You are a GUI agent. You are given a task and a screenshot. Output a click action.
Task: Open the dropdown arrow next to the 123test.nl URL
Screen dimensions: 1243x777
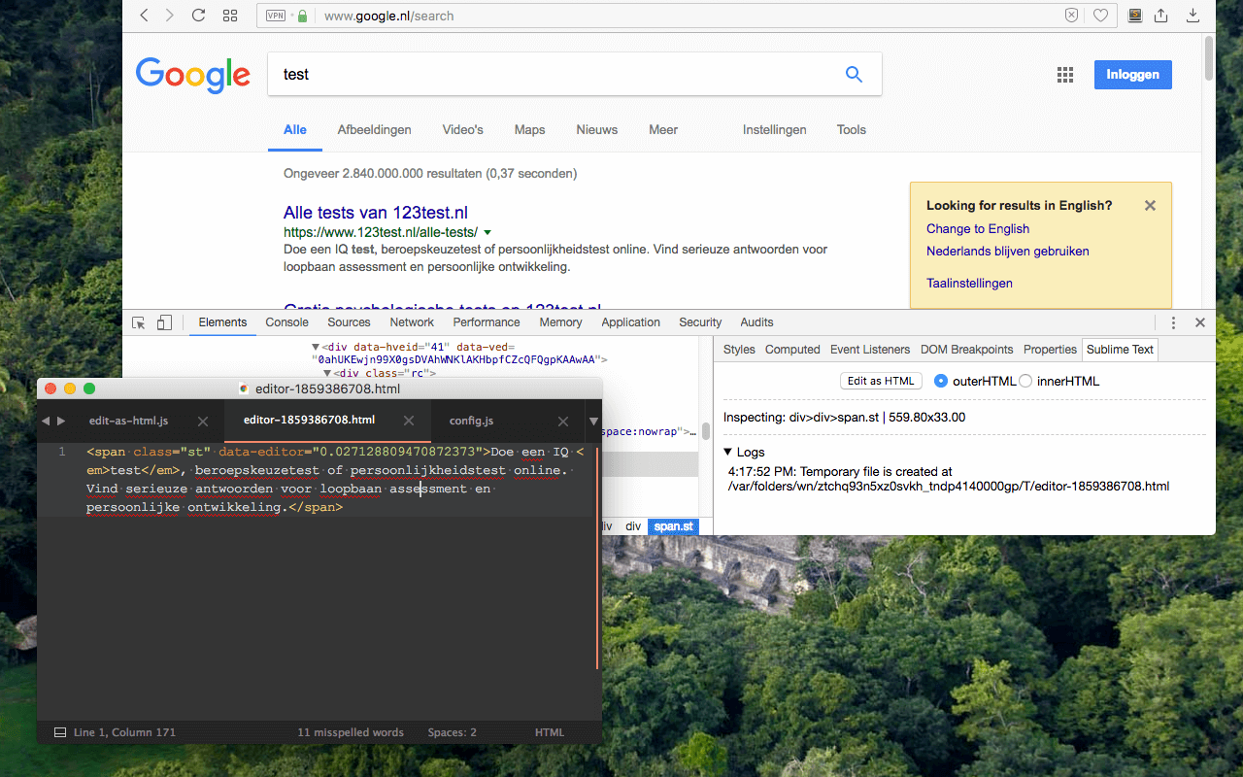point(487,233)
